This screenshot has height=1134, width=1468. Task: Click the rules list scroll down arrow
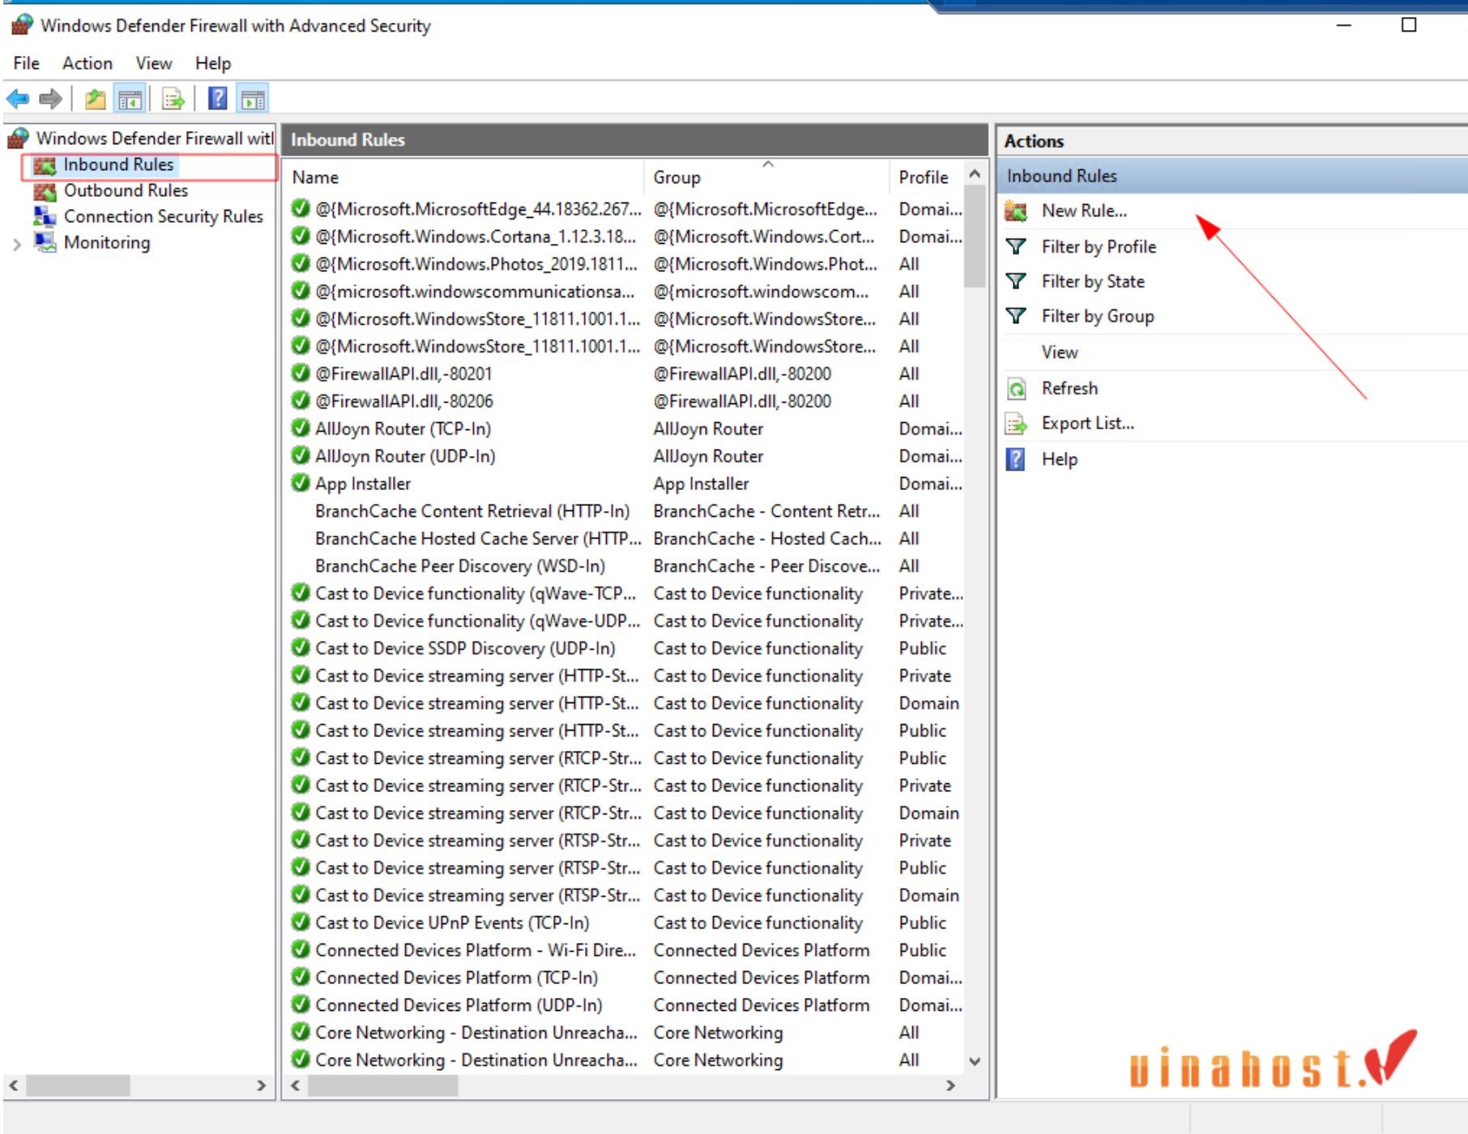975,1061
